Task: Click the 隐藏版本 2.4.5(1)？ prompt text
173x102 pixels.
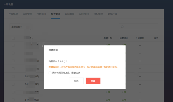Action: point(58,62)
